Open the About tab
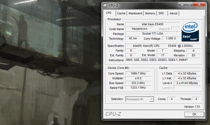The width and height of the screenshot is (210, 125). pyautogui.click(x=173, y=13)
